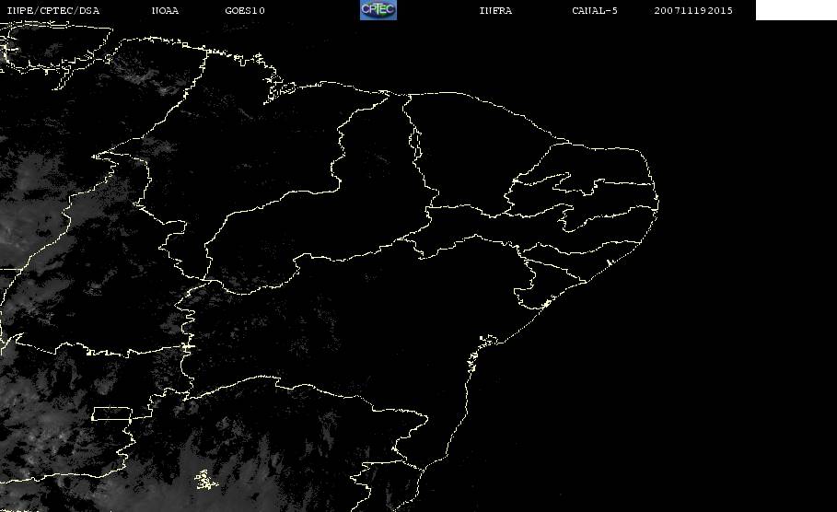Click the INPE/CPTEC/DSA header text
The height and width of the screenshot is (512, 837).
[x=52, y=10]
